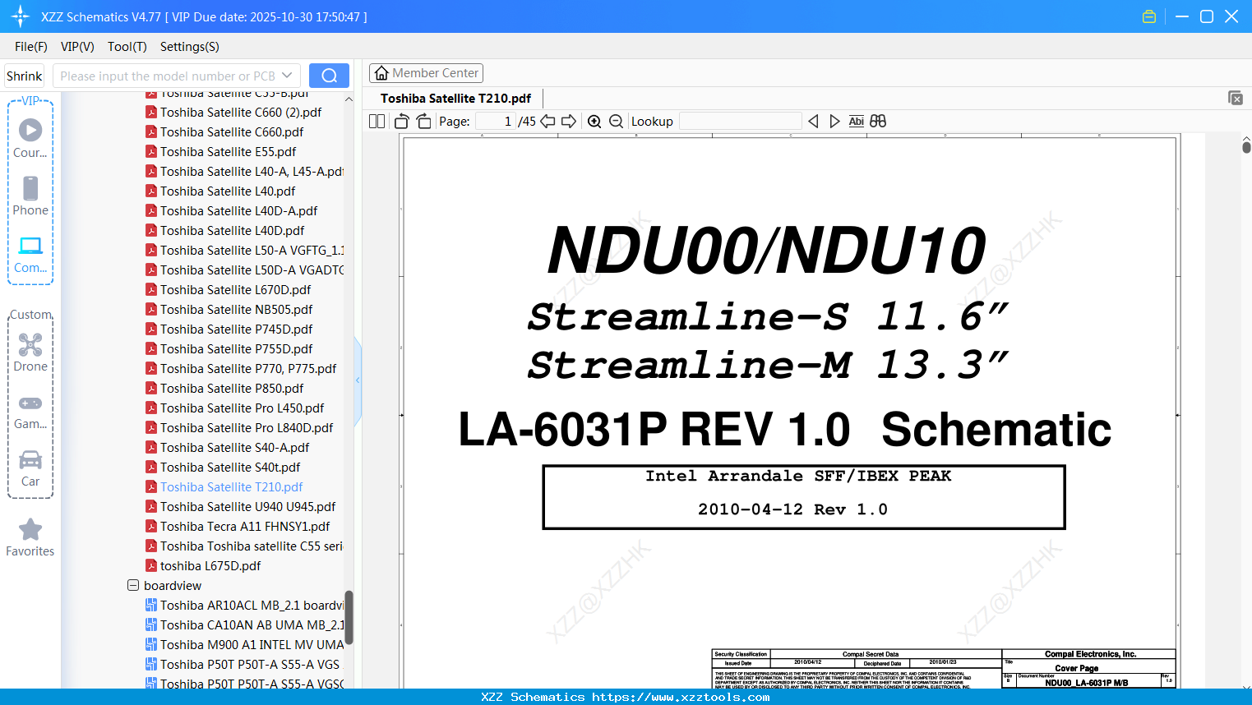Image resolution: width=1252 pixels, height=705 pixels.
Task: Go to the next PDF page
Action: 569,122
